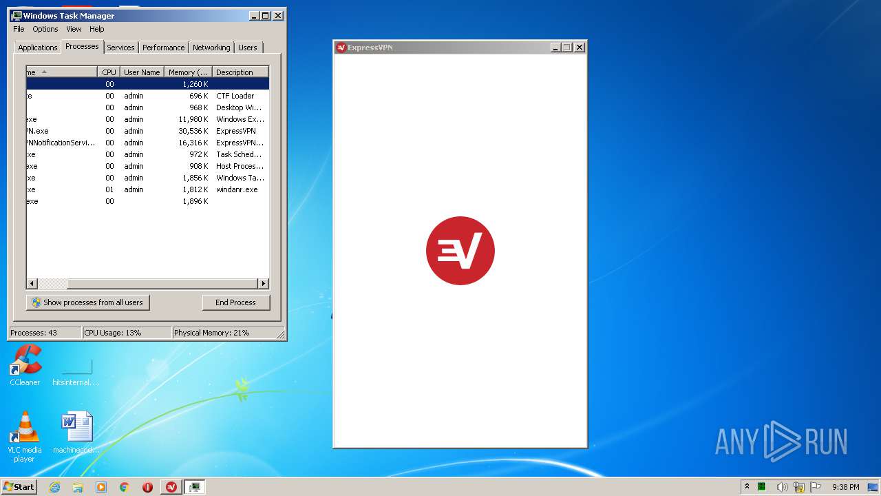Open the File menu in Task Manager
This screenshot has width=881, height=496.
coord(19,29)
